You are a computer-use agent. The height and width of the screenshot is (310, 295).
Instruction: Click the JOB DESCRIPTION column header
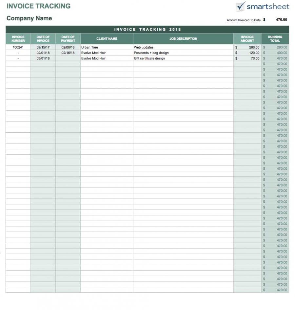(x=184, y=38)
